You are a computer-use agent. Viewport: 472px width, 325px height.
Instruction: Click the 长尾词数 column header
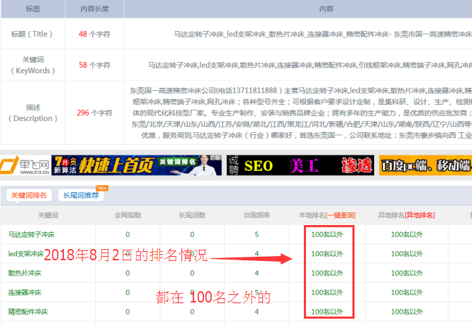191,215
